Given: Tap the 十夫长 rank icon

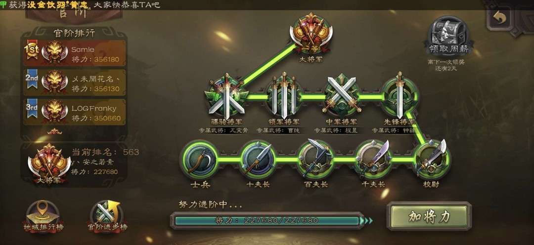Looking at the screenshot, I should click(258, 160).
